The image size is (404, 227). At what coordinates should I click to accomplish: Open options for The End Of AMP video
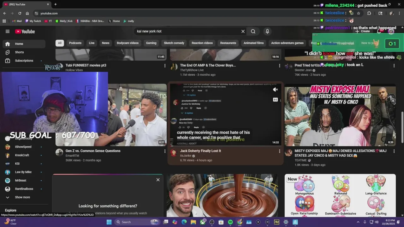tap(279, 66)
